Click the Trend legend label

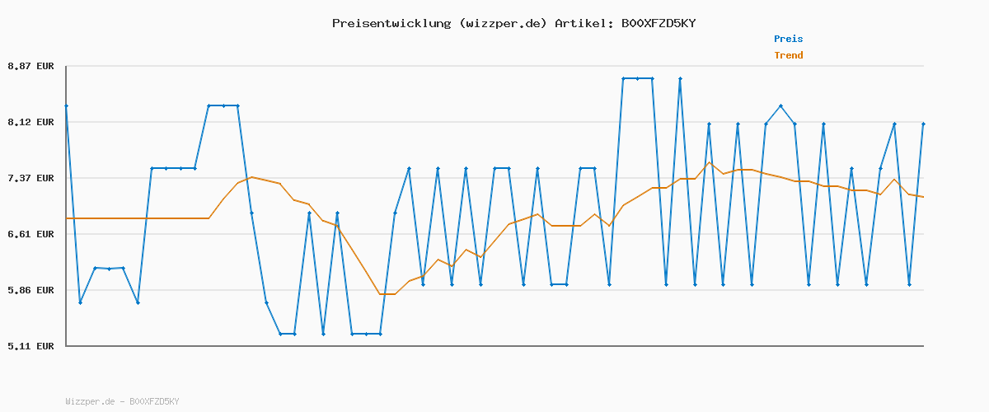tap(788, 55)
